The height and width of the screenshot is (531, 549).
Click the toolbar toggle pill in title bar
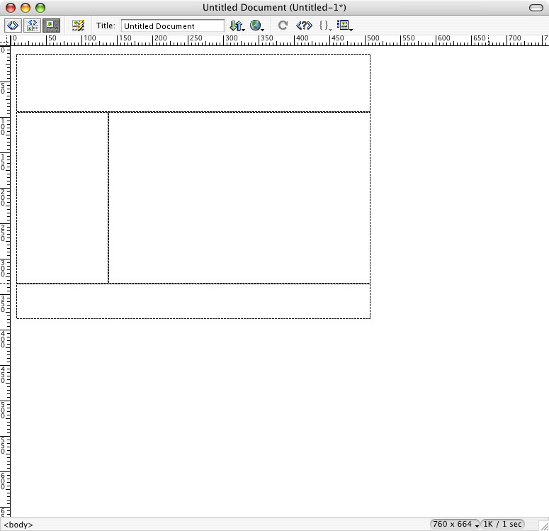click(x=536, y=8)
